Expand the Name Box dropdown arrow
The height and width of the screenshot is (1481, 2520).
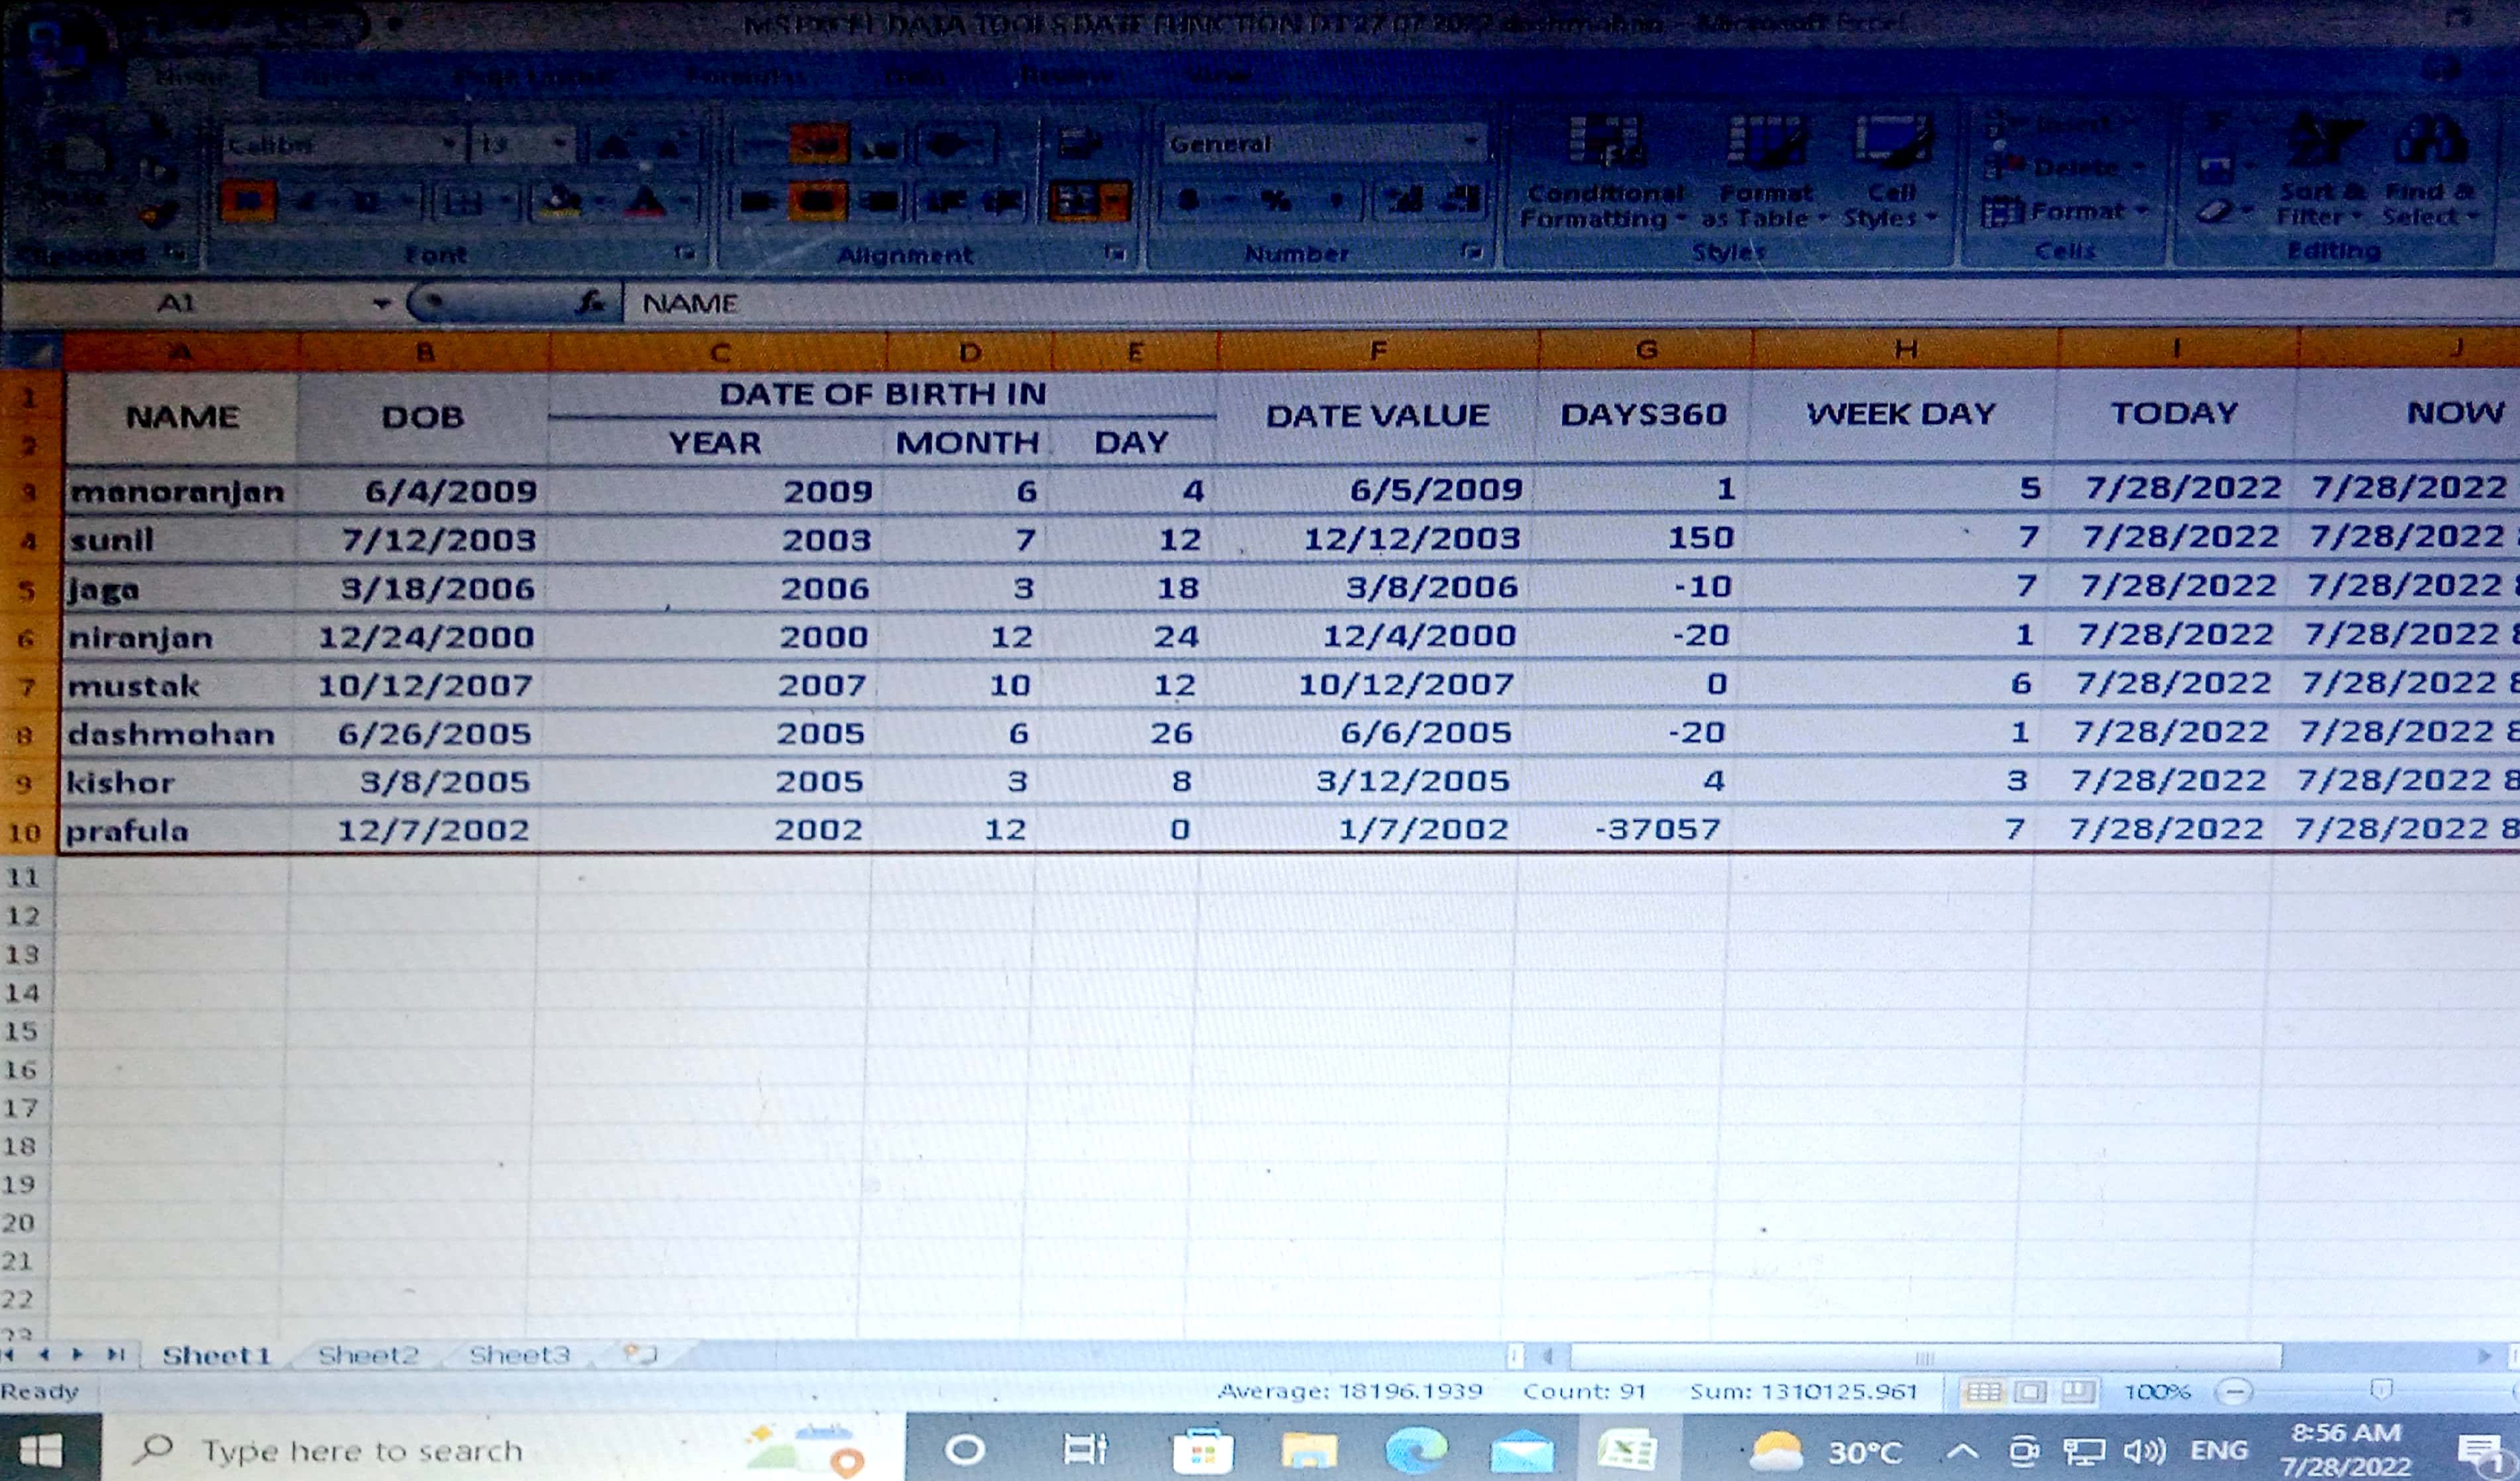click(x=381, y=303)
